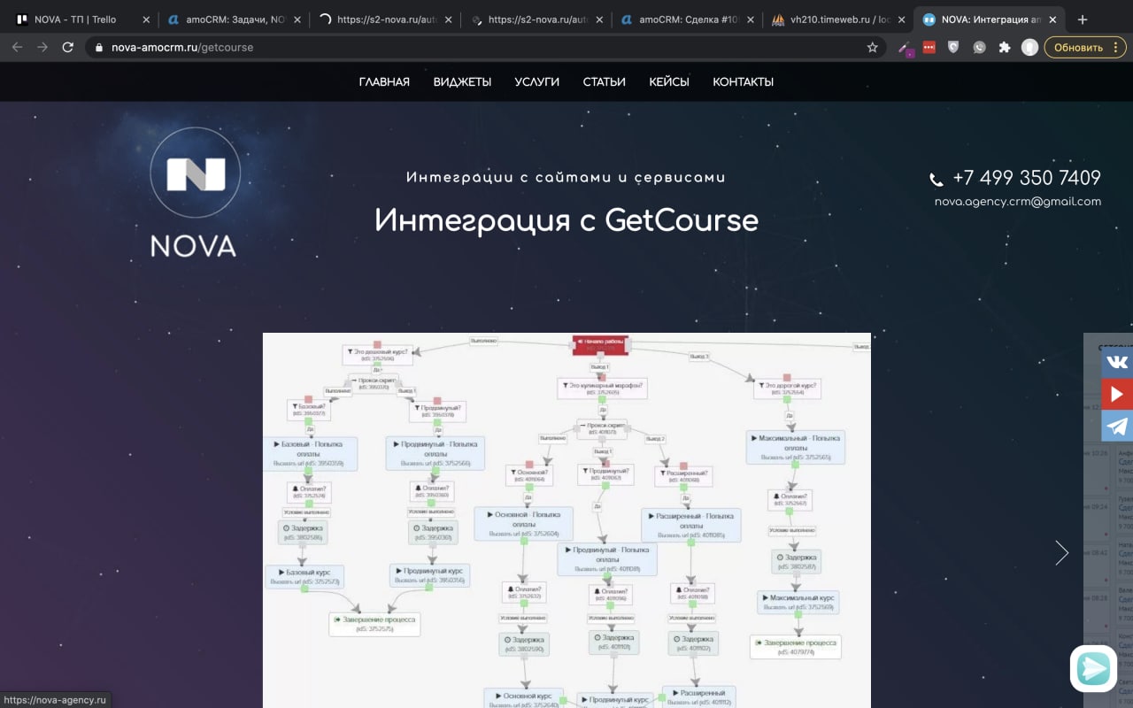Close the NOVA Trello tab
The image size is (1133, 708).
point(146,19)
